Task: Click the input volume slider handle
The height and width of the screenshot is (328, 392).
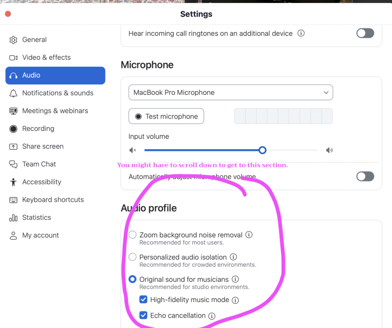Action: click(x=262, y=150)
